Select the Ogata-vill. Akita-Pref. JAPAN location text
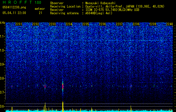Screen dimensions: 176x112 125,6
